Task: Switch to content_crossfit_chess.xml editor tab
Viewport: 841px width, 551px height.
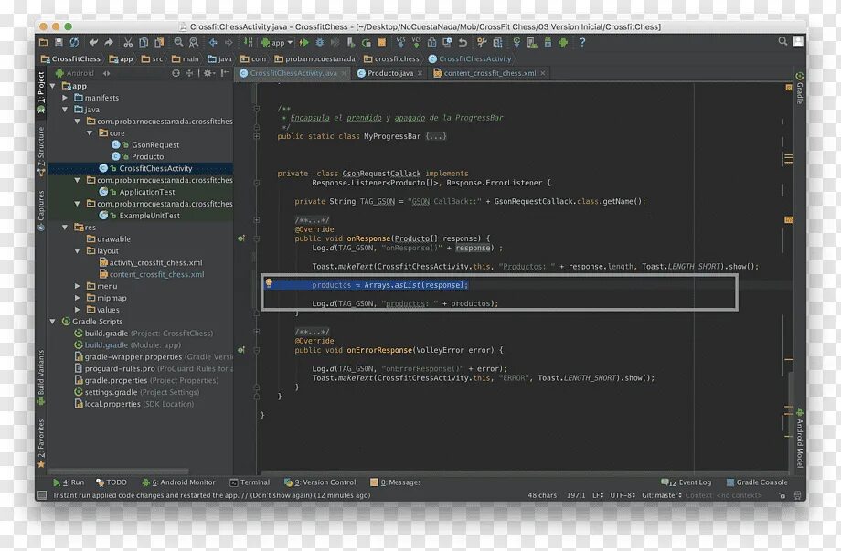Action: tap(490, 73)
